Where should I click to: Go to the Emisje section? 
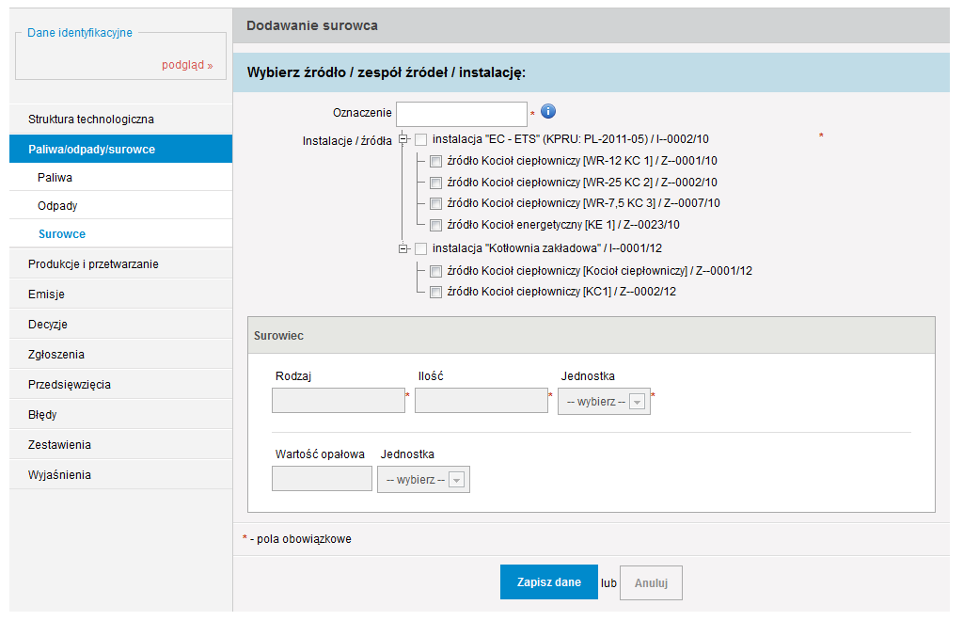[121, 295]
